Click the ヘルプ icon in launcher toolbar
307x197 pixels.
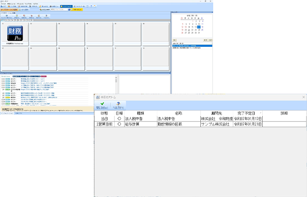pyautogui.click(x=48, y=17)
